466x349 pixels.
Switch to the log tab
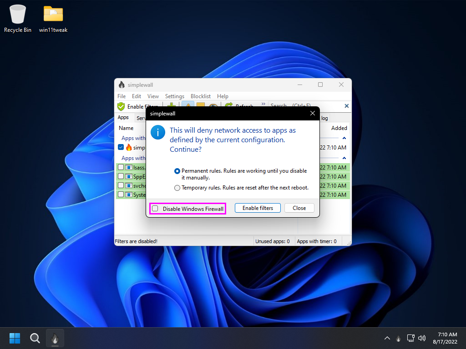tap(324, 118)
